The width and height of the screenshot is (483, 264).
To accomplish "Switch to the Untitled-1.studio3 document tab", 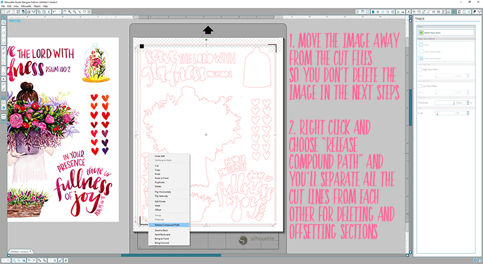I will pos(19,251).
